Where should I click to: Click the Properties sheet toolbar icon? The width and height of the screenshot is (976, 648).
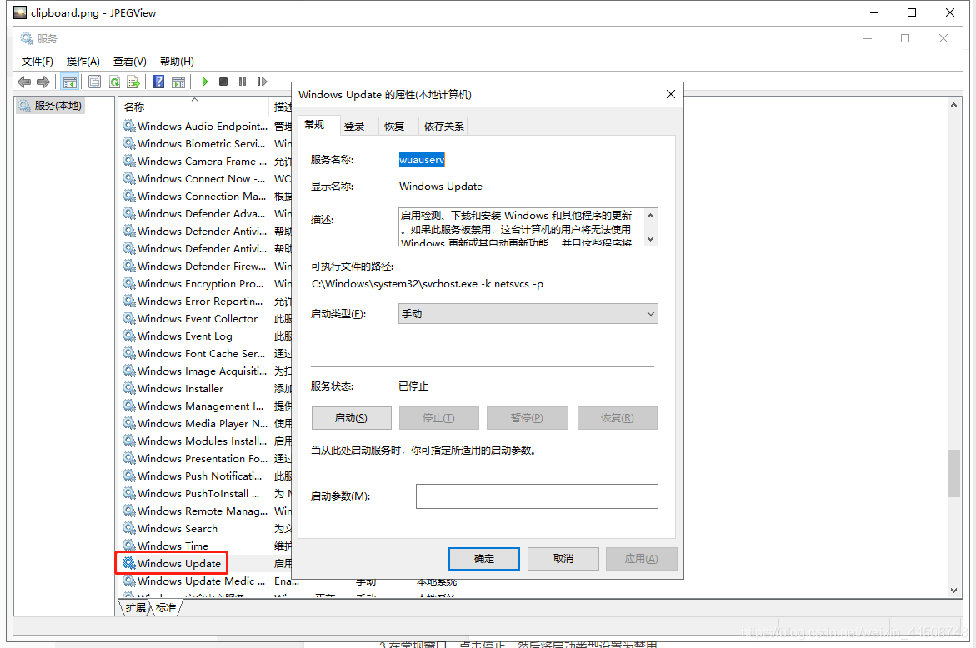[x=95, y=82]
